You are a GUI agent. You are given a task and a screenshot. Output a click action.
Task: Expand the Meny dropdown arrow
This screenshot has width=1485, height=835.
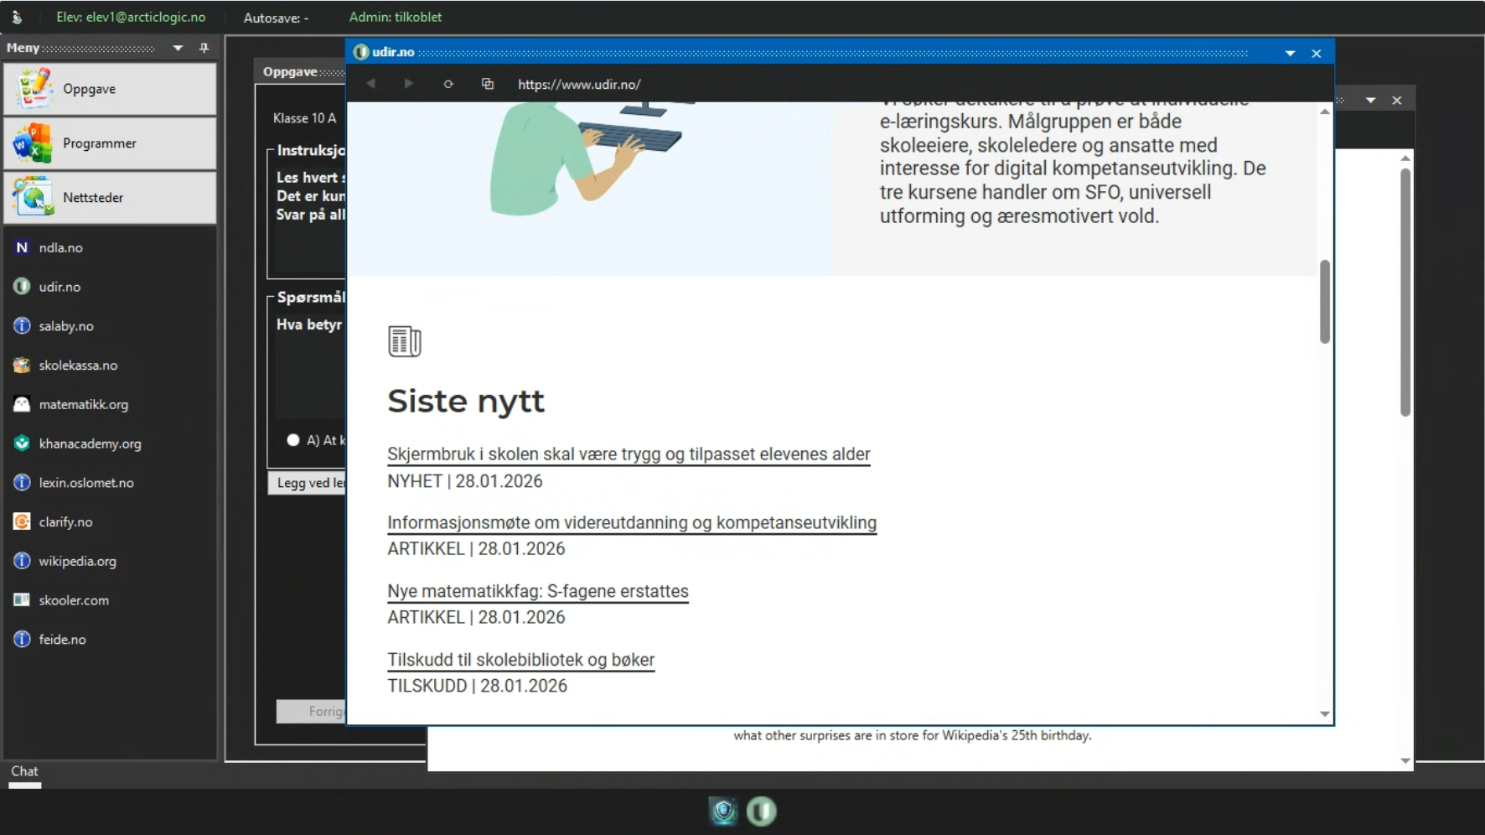tap(178, 48)
